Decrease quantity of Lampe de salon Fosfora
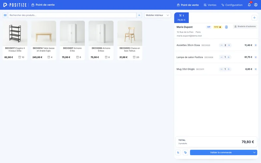This screenshot has width=261, height=163. (x=222, y=57)
